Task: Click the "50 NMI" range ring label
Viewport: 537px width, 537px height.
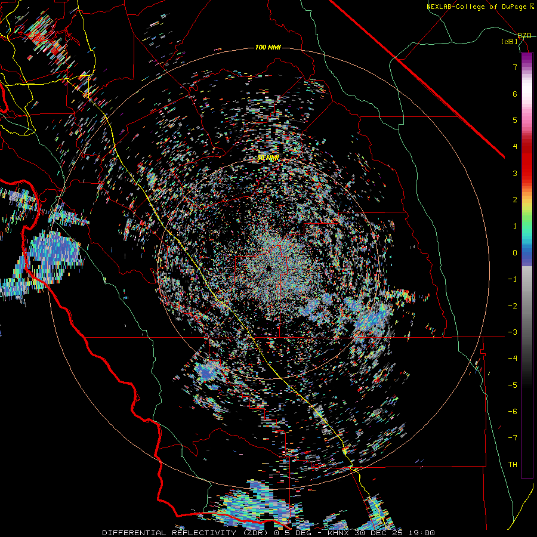Action: 268,158
